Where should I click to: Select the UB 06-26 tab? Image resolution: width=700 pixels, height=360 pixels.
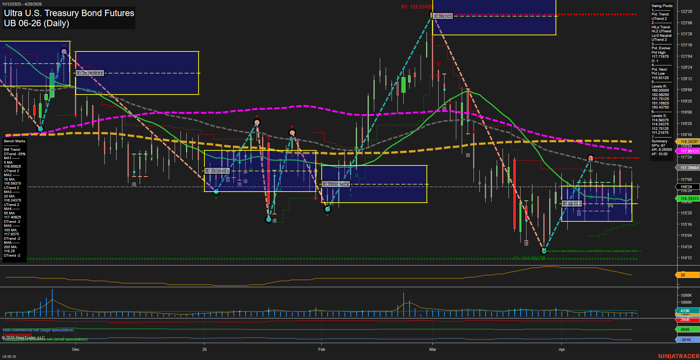(9, 357)
